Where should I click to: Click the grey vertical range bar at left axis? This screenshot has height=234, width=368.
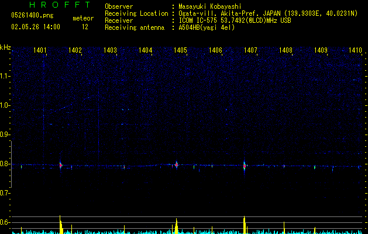[x=11, y=164]
